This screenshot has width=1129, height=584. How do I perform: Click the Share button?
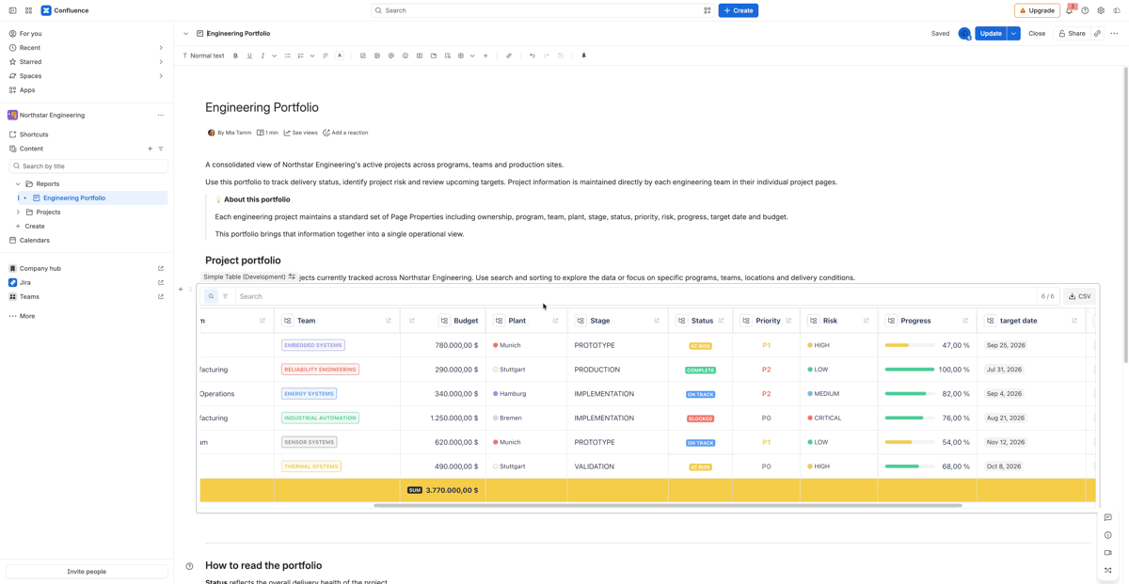tap(1072, 34)
